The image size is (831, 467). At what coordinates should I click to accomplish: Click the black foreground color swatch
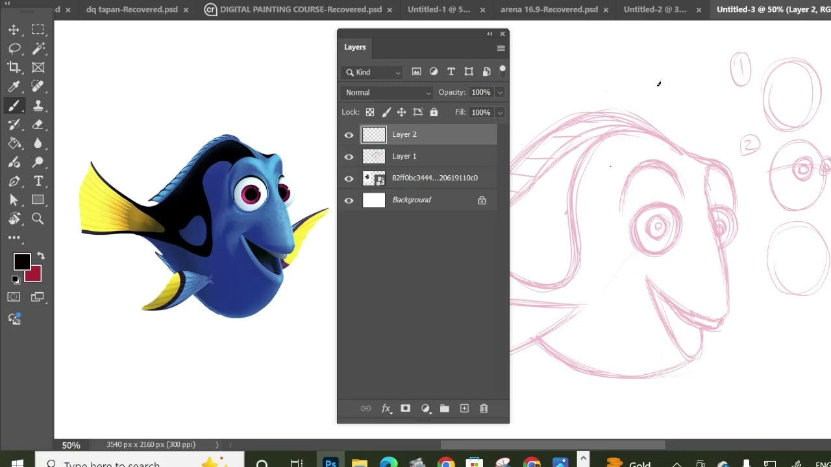point(21,261)
